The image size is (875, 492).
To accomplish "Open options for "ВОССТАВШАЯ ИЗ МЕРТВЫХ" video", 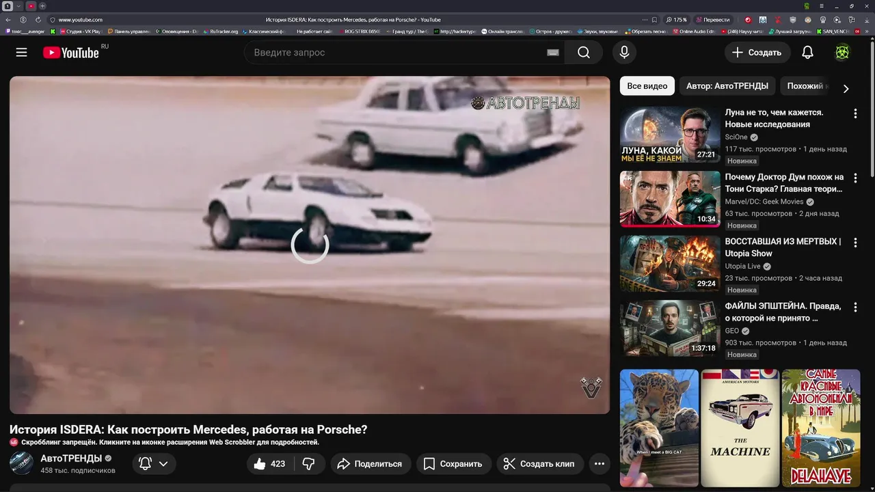I will pyautogui.click(x=855, y=243).
